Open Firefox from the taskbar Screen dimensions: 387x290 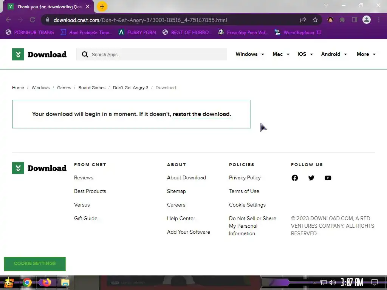click(x=46, y=282)
